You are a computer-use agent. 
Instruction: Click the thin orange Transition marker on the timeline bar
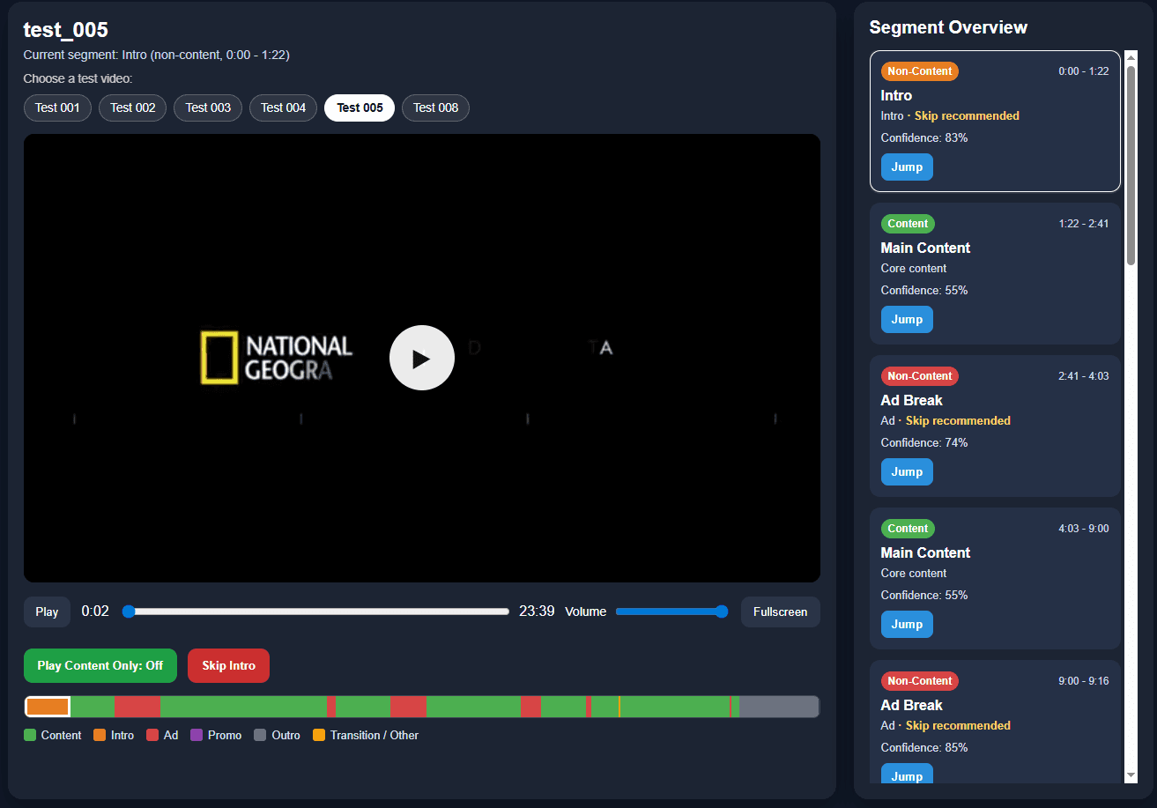[619, 706]
